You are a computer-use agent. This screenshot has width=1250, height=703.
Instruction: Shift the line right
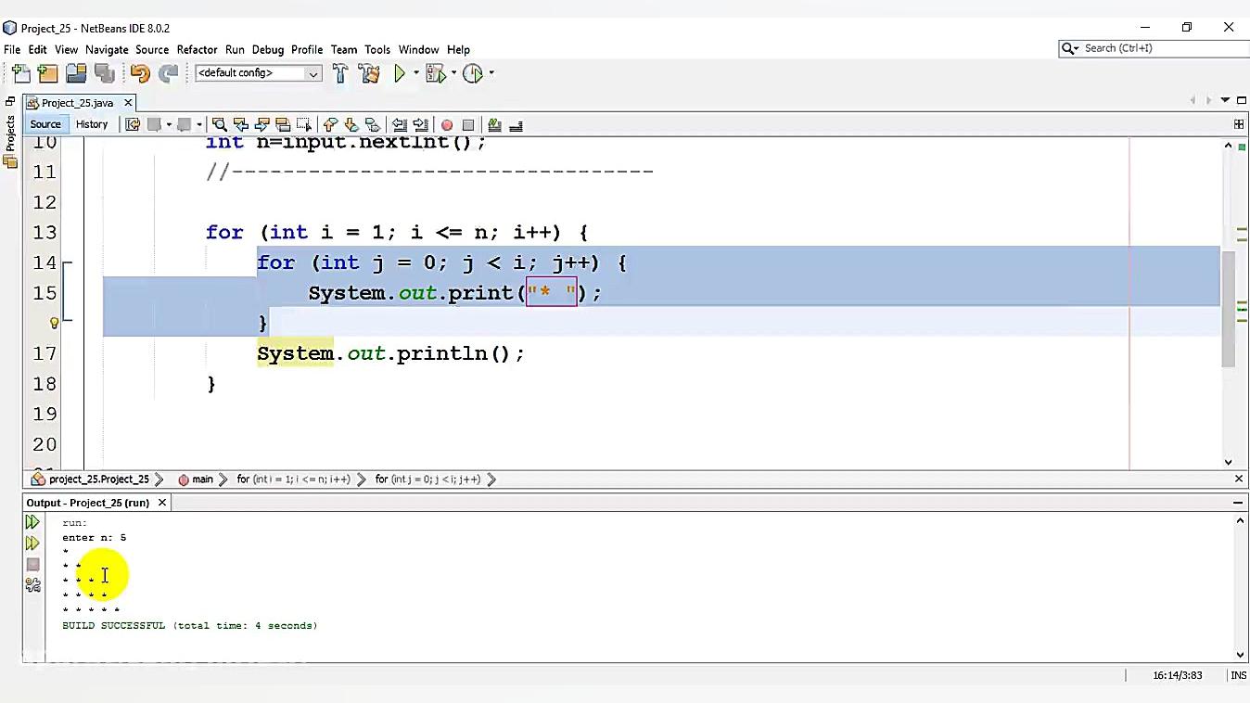[420, 124]
